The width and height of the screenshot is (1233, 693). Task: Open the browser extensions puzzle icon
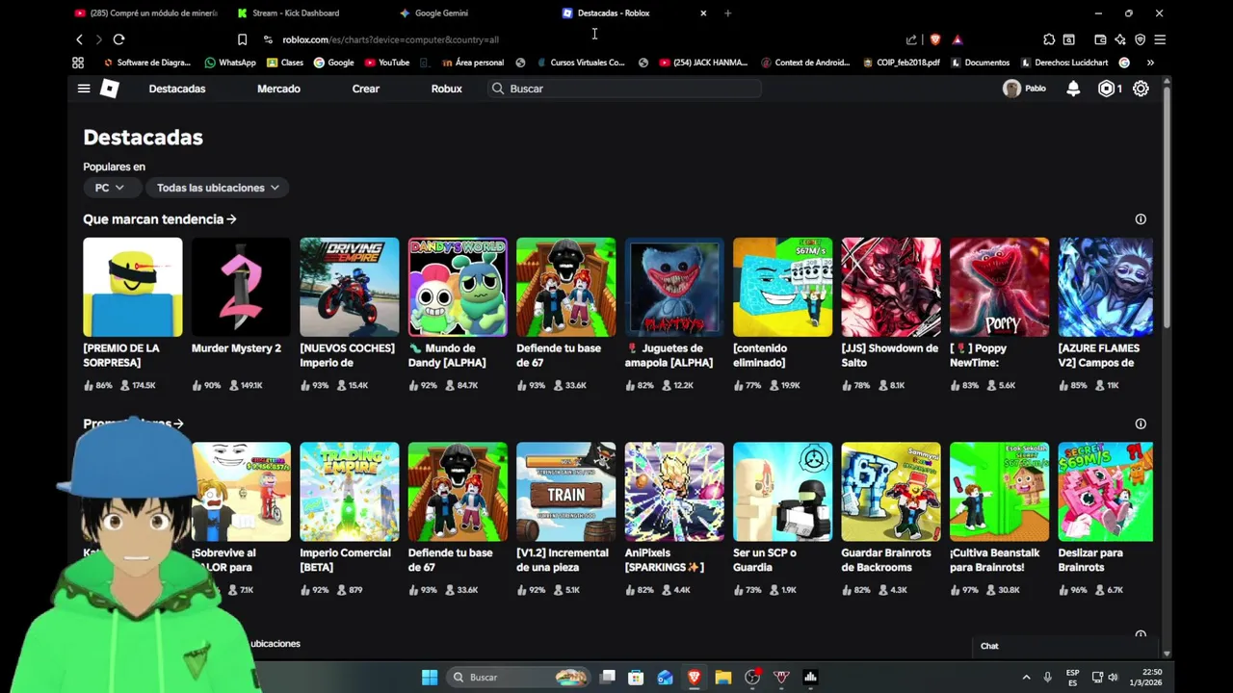coord(1049,39)
